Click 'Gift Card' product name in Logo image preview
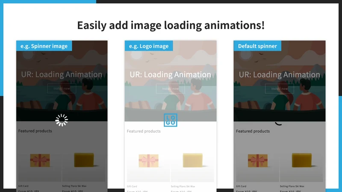Image resolution: width=342 pixels, height=192 pixels. coord(132,186)
